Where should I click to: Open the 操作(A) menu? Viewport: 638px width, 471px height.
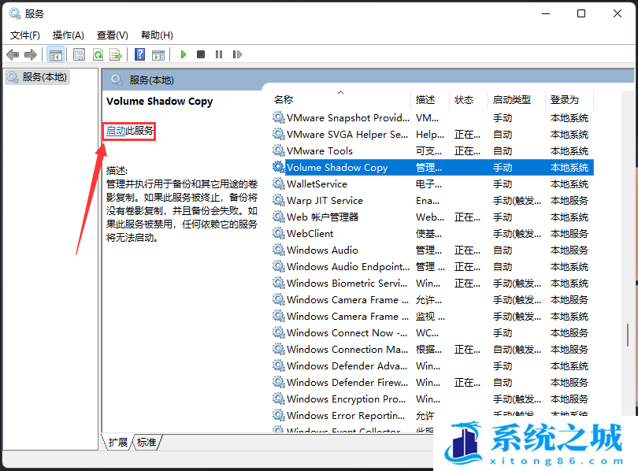pyautogui.click(x=68, y=35)
